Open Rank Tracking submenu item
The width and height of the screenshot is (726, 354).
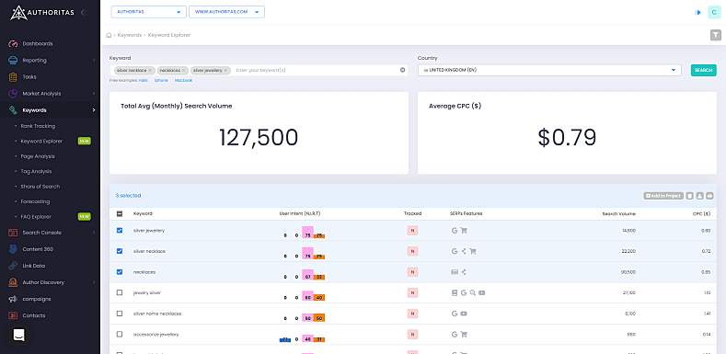[x=38, y=126]
